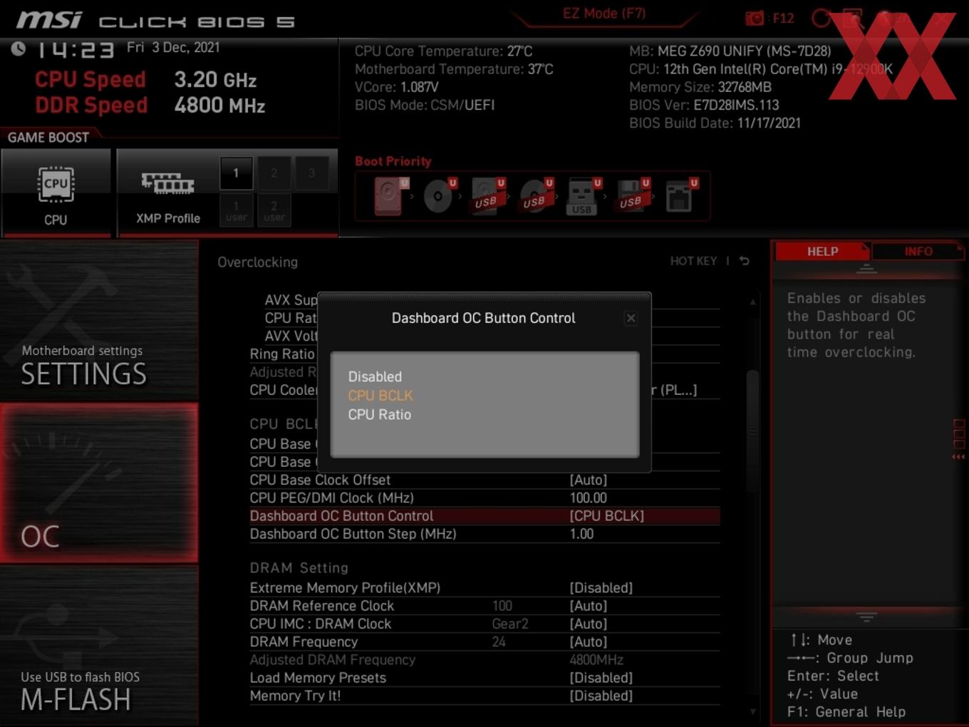The height and width of the screenshot is (727, 969).
Task: Select XMP user profile 1
Action: (236, 210)
